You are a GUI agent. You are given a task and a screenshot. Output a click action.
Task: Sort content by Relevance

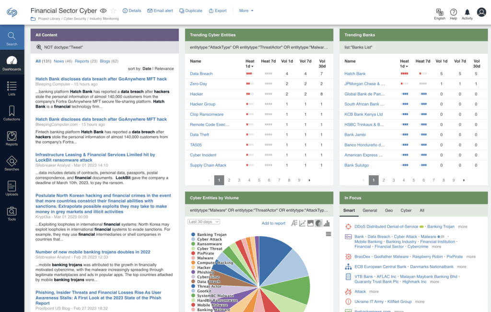(x=164, y=69)
